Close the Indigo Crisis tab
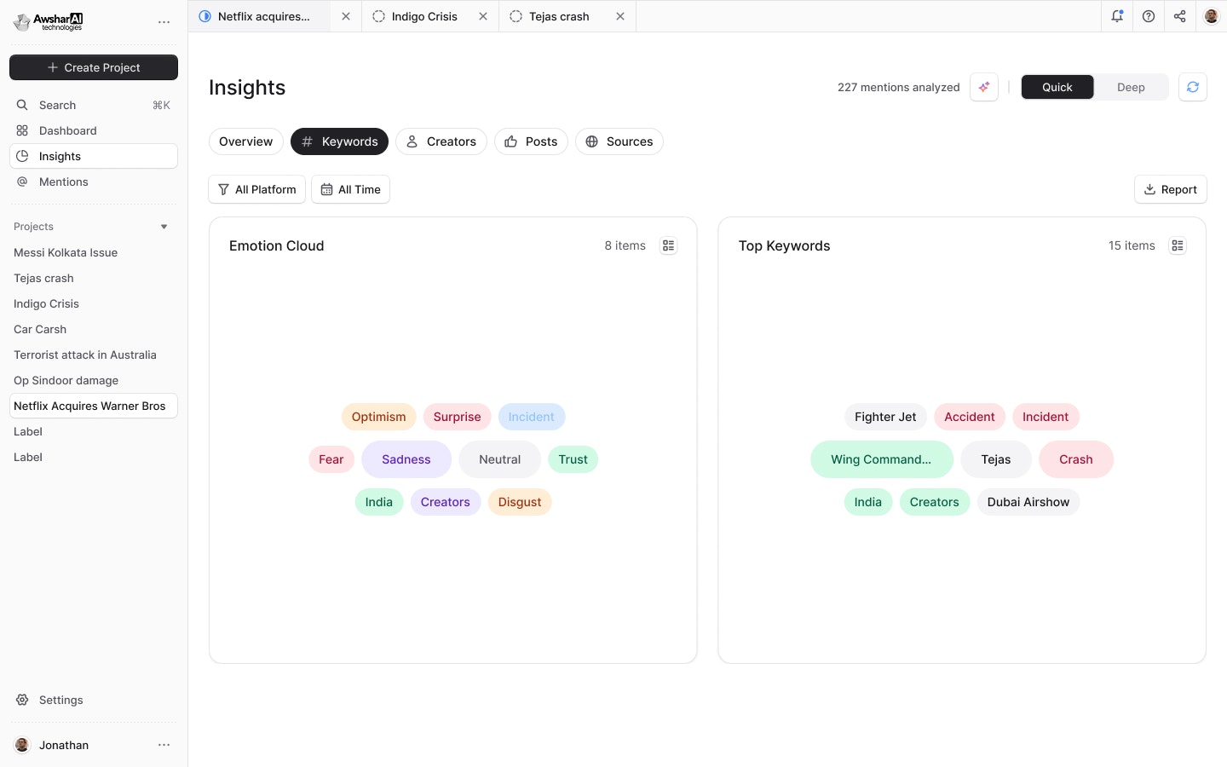 [483, 16]
